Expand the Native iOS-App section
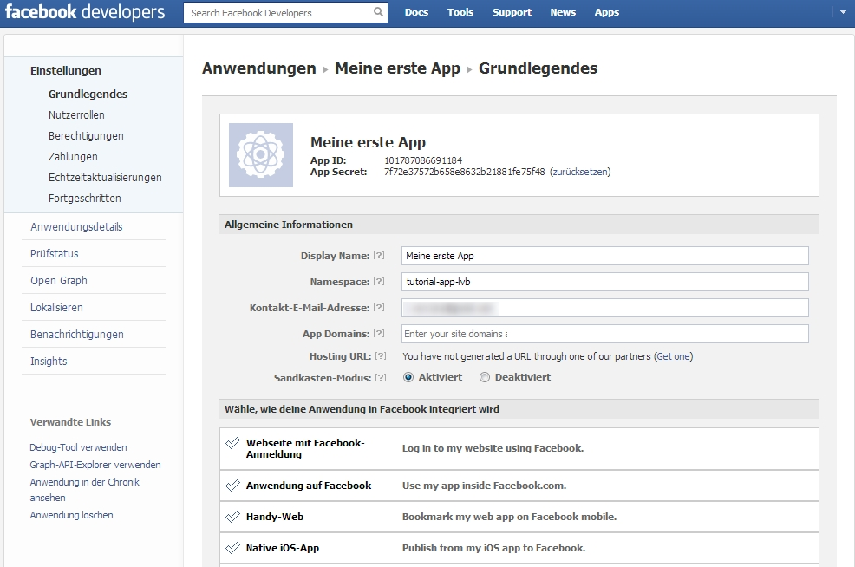 point(519,548)
